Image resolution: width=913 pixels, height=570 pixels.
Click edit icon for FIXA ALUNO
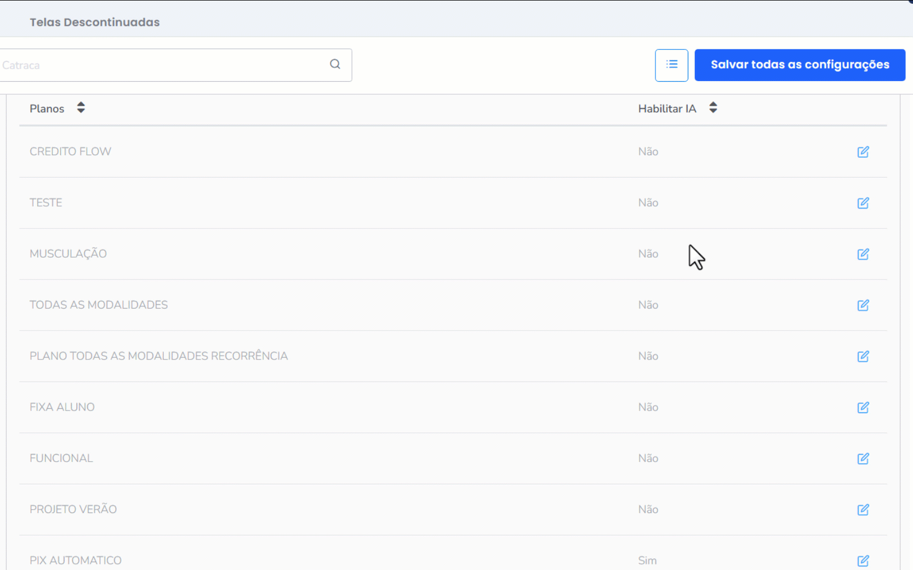(x=863, y=407)
